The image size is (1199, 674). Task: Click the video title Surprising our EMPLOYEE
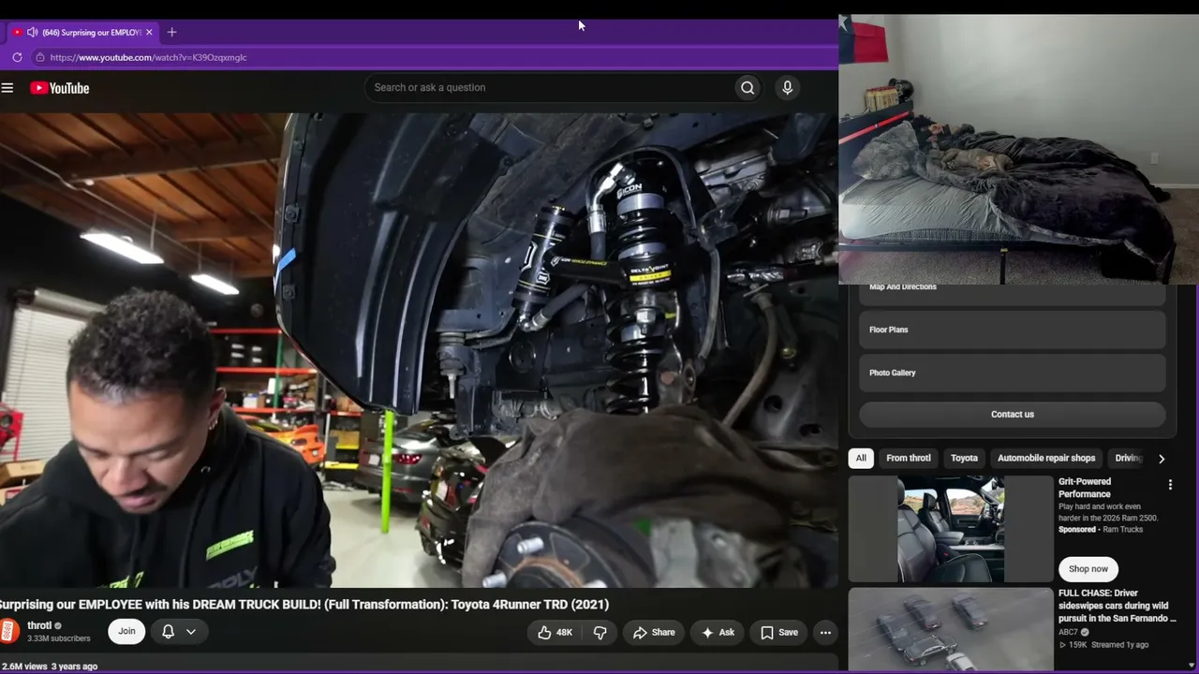tap(304, 605)
